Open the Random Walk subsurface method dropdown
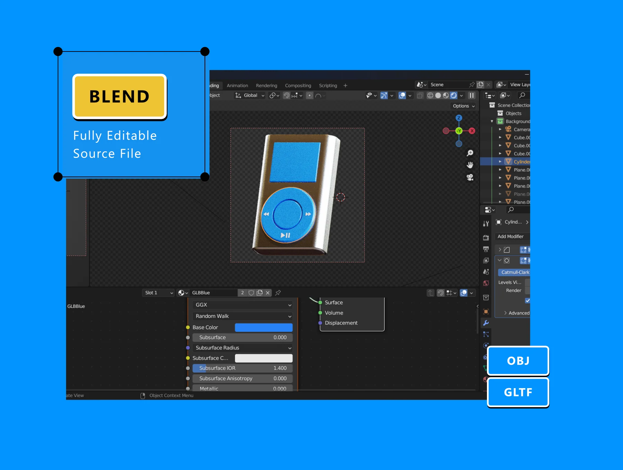The width and height of the screenshot is (623, 470). point(243,316)
